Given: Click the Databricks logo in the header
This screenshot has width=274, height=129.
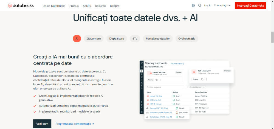Looking at the screenshot, I should pyautogui.click(x=21, y=5).
